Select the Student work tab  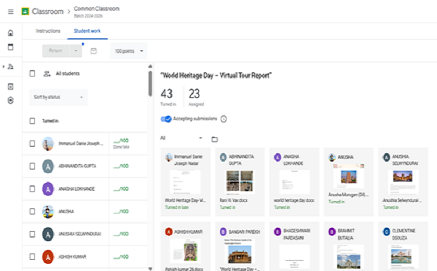coord(87,31)
